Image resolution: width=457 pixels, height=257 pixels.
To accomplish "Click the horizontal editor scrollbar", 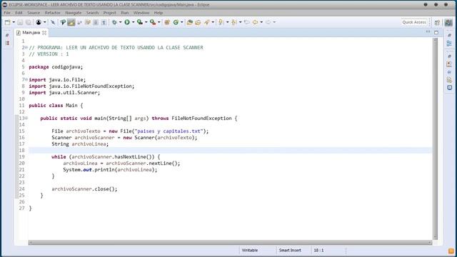I will click(230, 243).
